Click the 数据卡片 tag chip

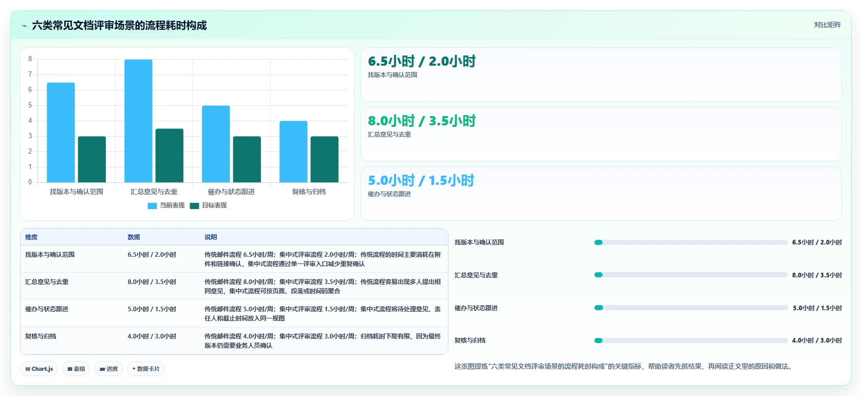pos(146,369)
